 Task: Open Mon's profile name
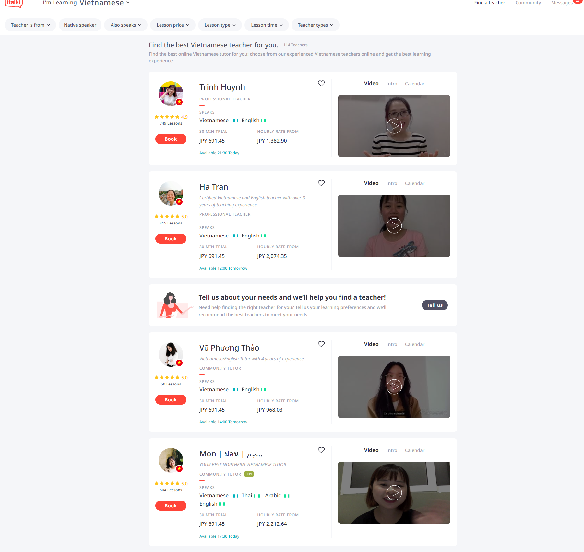pos(231,454)
